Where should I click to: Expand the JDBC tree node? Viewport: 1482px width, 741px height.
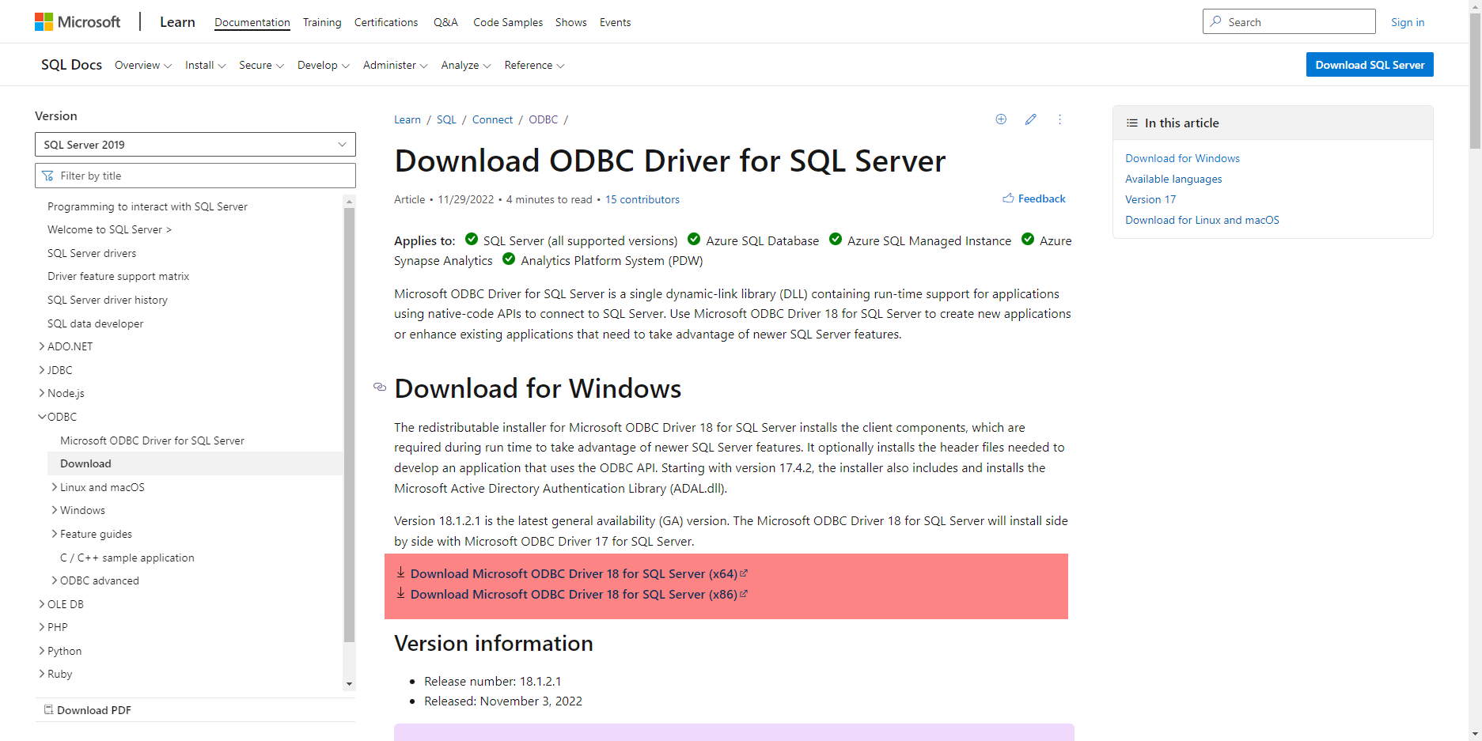[x=42, y=369]
